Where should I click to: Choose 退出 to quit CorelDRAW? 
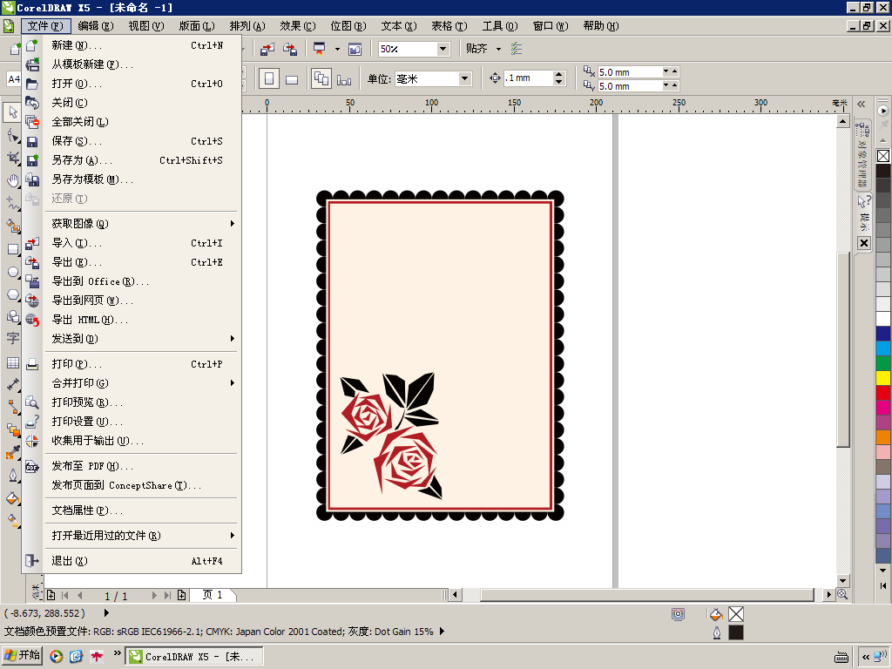tap(131, 560)
